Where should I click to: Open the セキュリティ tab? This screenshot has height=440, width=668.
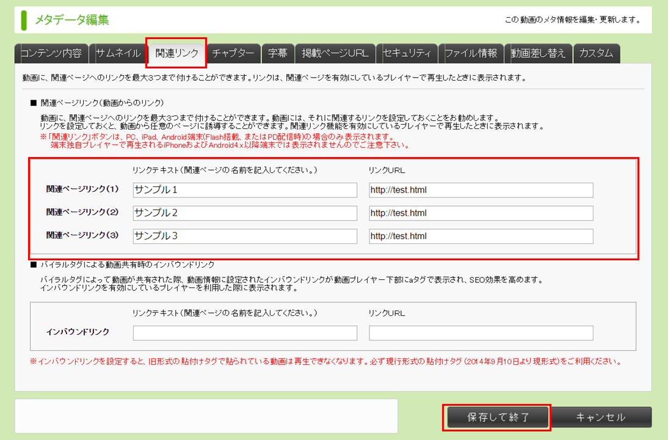407,53
